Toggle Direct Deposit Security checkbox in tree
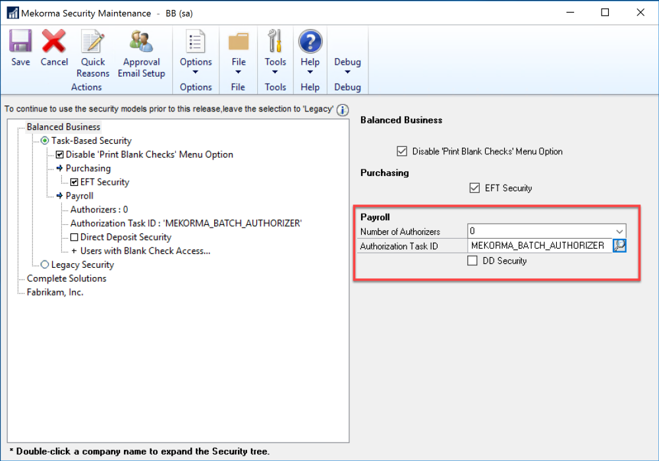Image resolution: width=659 pixels, height=461 pixels. [74, 237]
